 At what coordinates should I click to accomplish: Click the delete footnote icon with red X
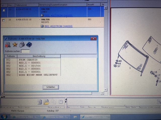coord(8,45)
